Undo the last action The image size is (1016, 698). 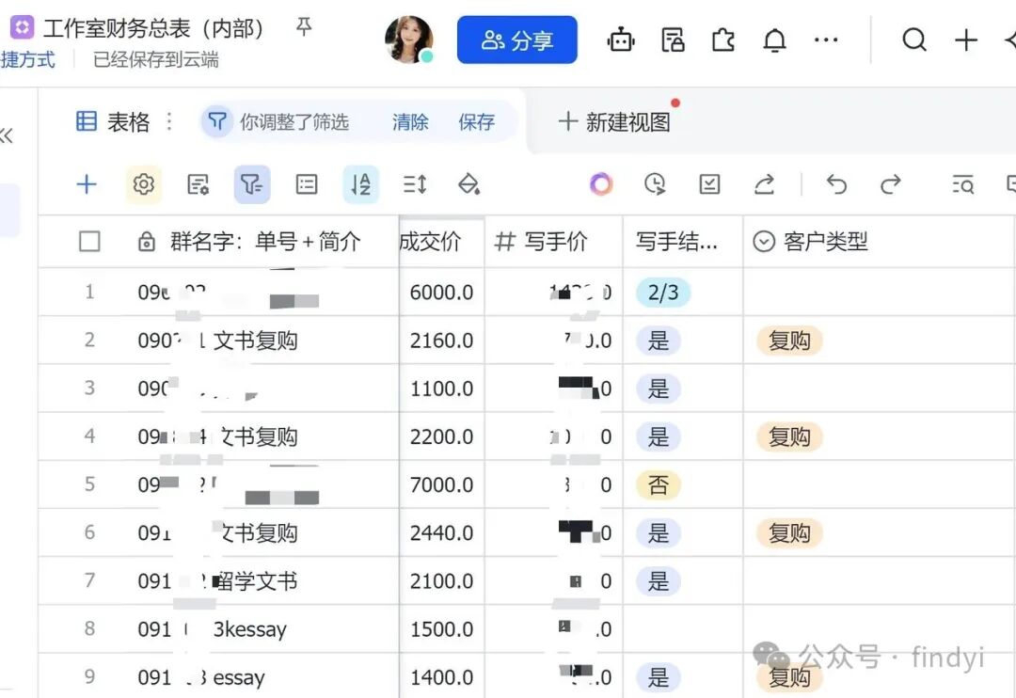[836, 184]
